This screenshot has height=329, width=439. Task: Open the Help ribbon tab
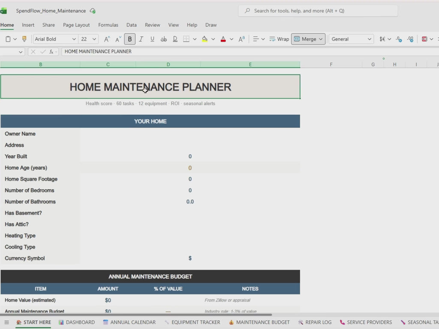click(x=192, y=25)
